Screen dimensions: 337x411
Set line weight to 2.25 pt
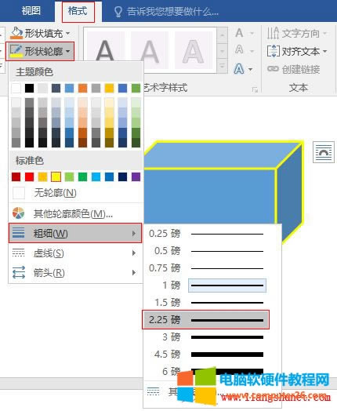pyautogui.click(x=206, y=320)
